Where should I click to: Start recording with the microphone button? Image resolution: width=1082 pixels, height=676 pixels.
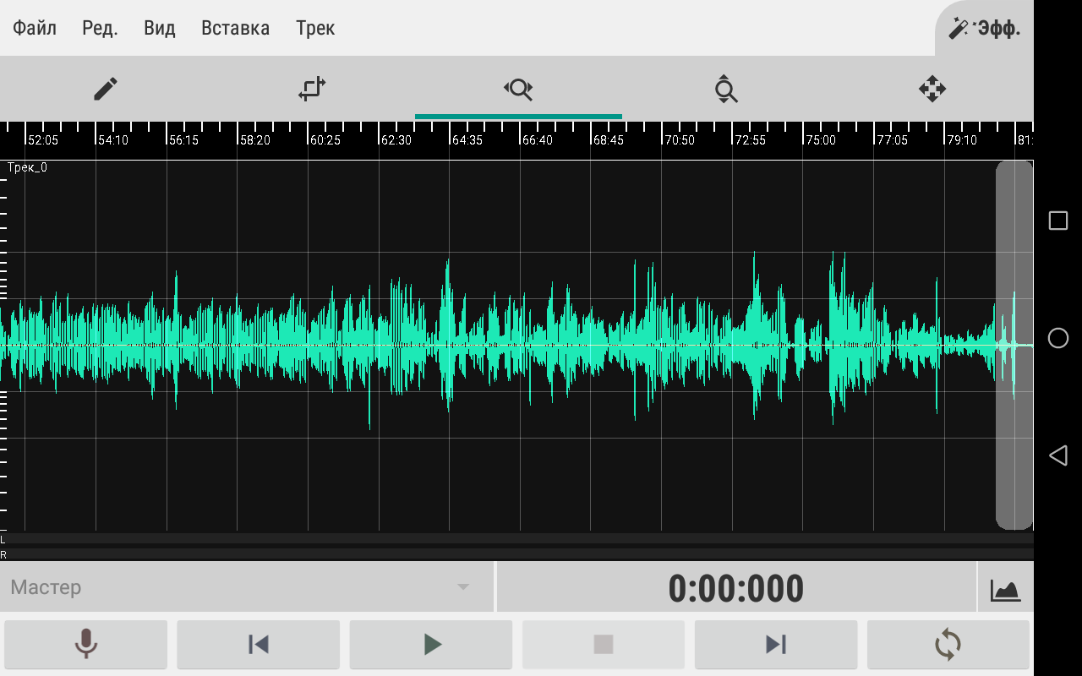point(85,645)
